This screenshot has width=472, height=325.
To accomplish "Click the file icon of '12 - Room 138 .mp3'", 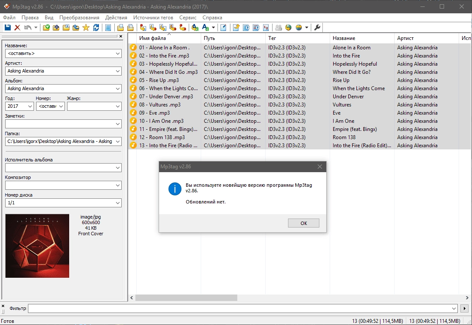I will click(133, 137).
